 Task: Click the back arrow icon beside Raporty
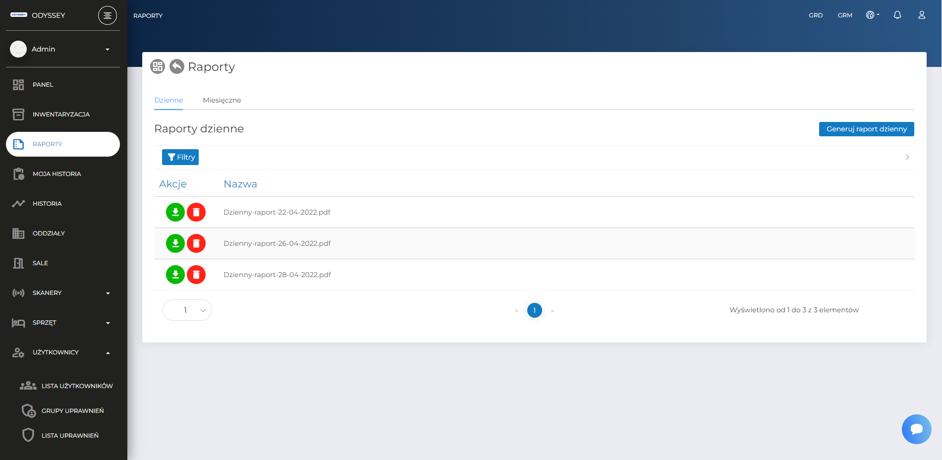177,66
